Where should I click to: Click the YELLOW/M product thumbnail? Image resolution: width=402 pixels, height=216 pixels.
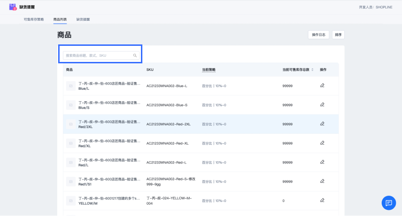[x=71, y=201]
